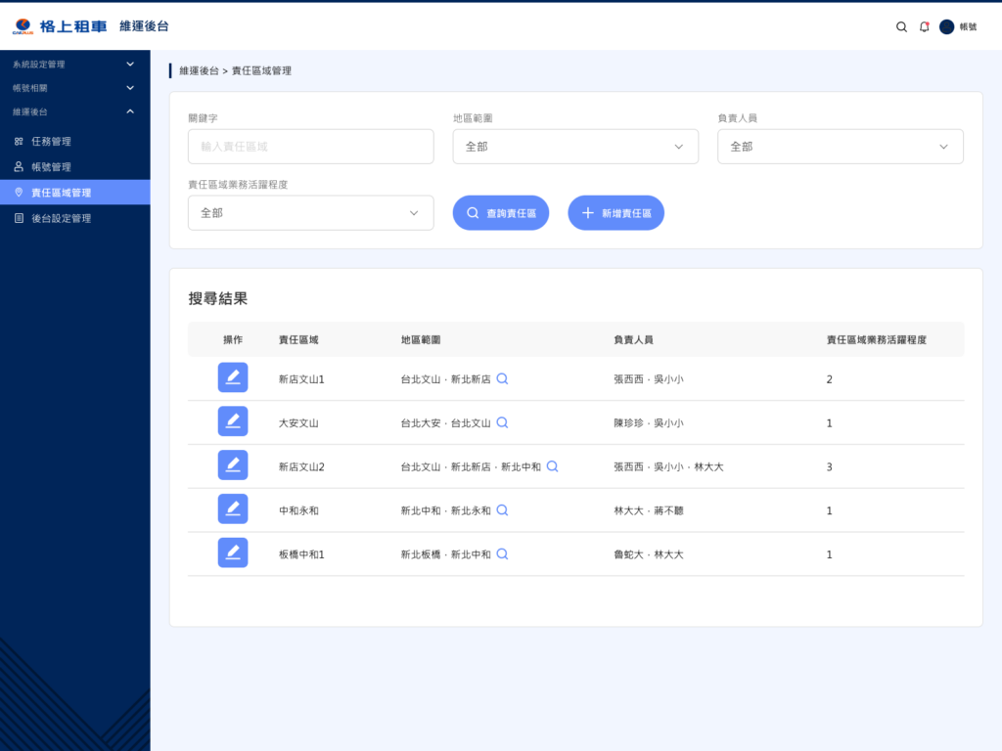The width and height of the screenshot is (1002, 751).
Task: Click magnifier next to 新北板橋 · 新北中和
Action: click(502, 553)
